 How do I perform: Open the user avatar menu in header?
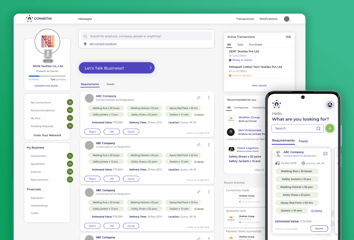287,19
